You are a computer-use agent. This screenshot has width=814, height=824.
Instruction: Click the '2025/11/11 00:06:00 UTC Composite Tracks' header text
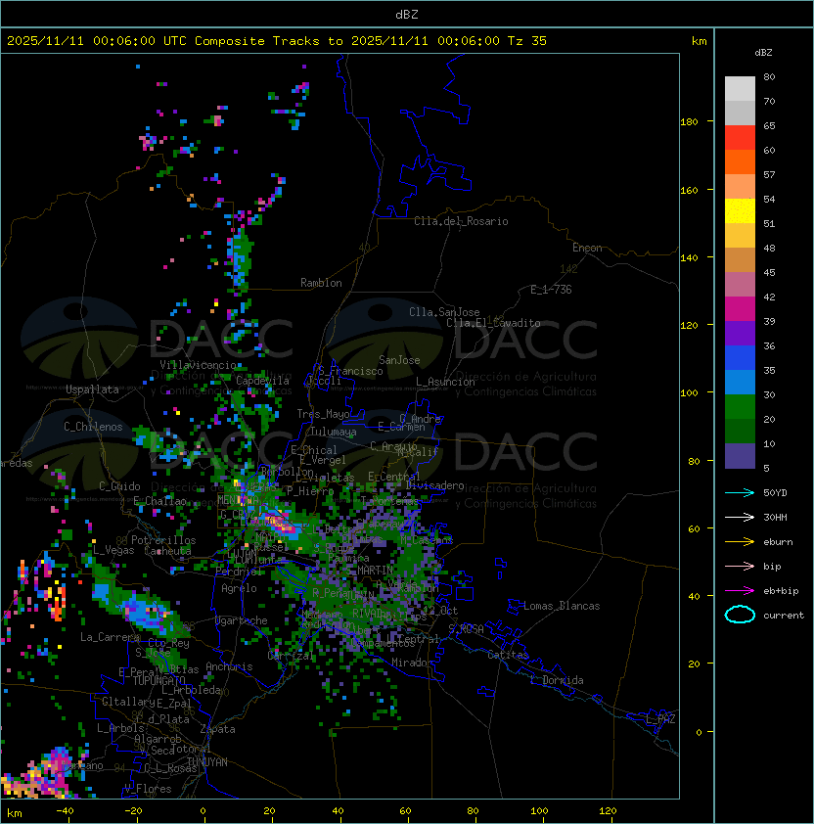coord(163,41)
